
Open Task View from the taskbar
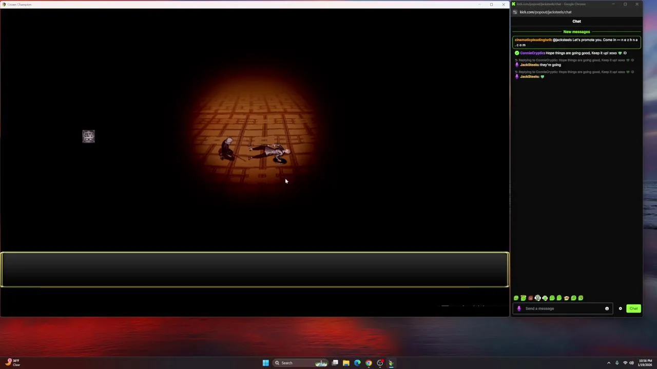coord(335,363)
